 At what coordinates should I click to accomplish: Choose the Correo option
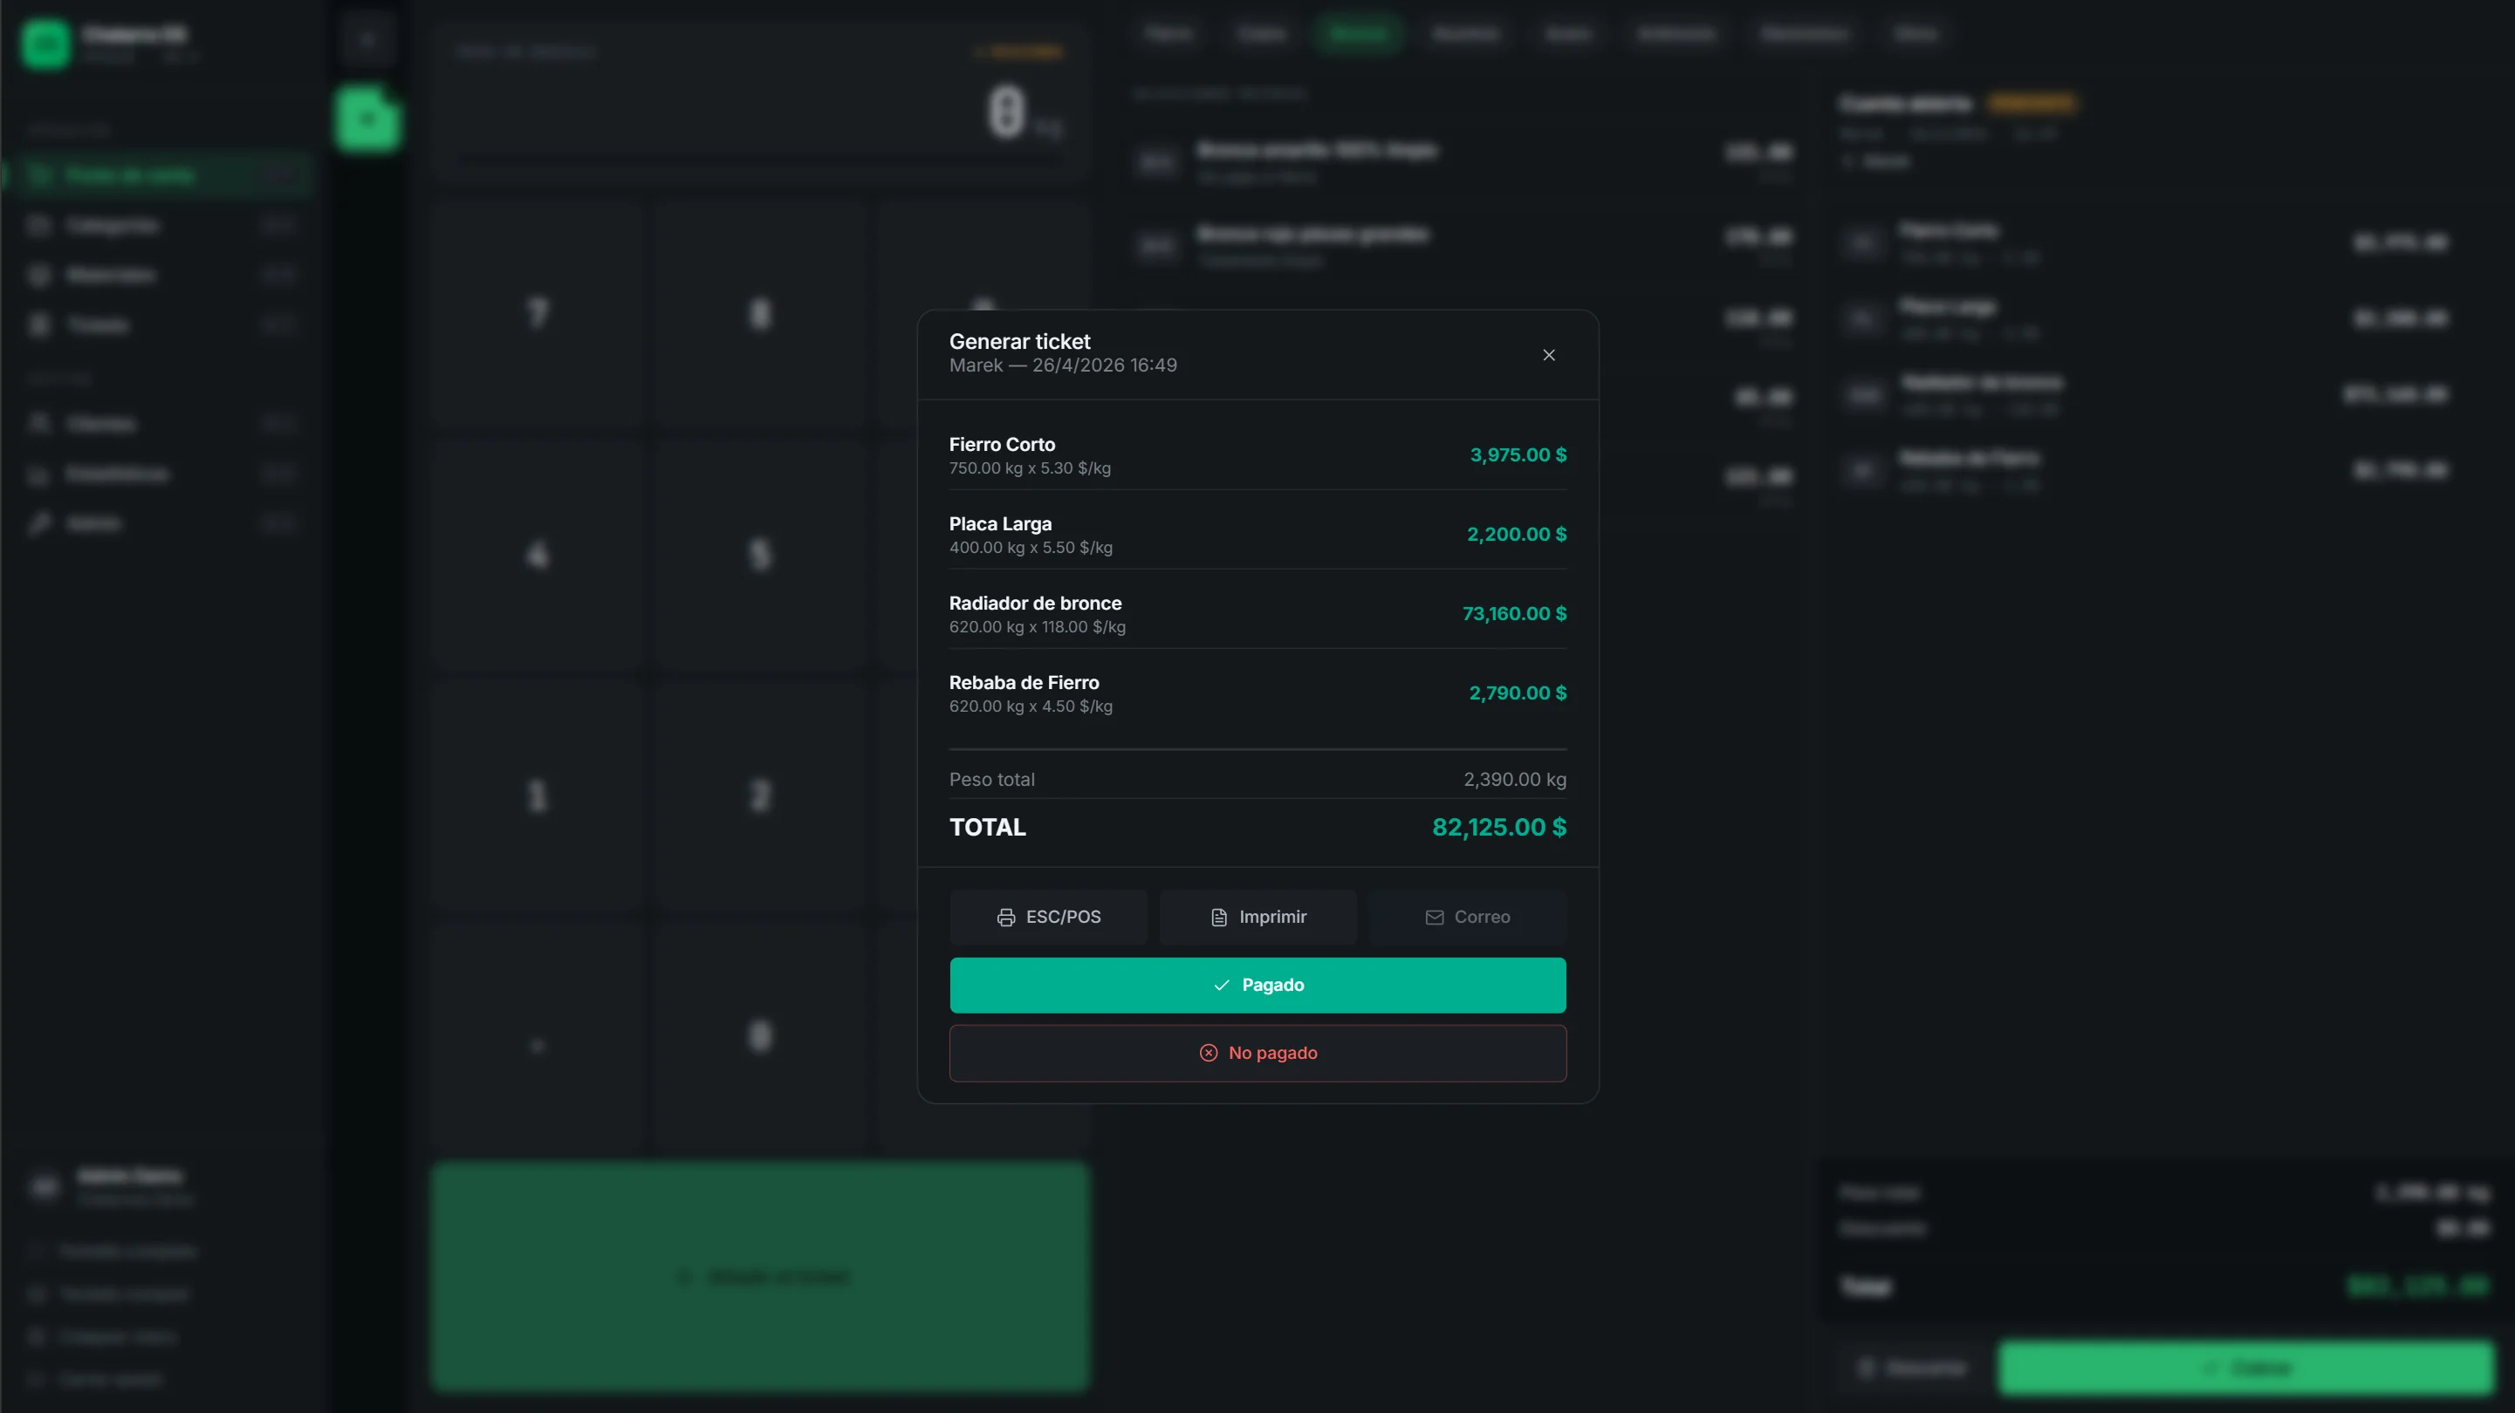click(1468, 917)
